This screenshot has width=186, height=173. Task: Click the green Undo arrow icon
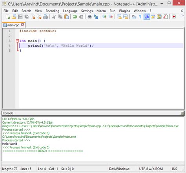[x=75, y=17]
